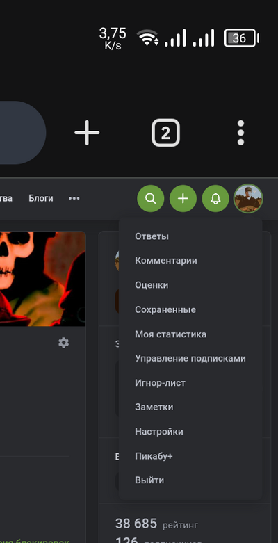Tap the battery indicator showing 36
This screenshot has width=278, height=543.
coord(241,38)
